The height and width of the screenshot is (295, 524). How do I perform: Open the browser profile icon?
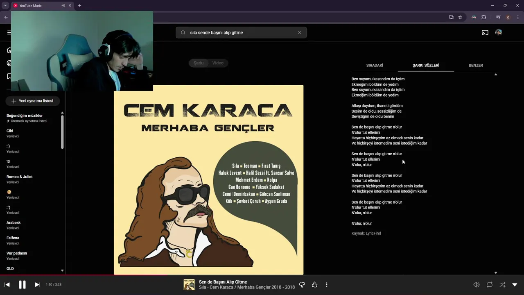click(x=508, y=17)
